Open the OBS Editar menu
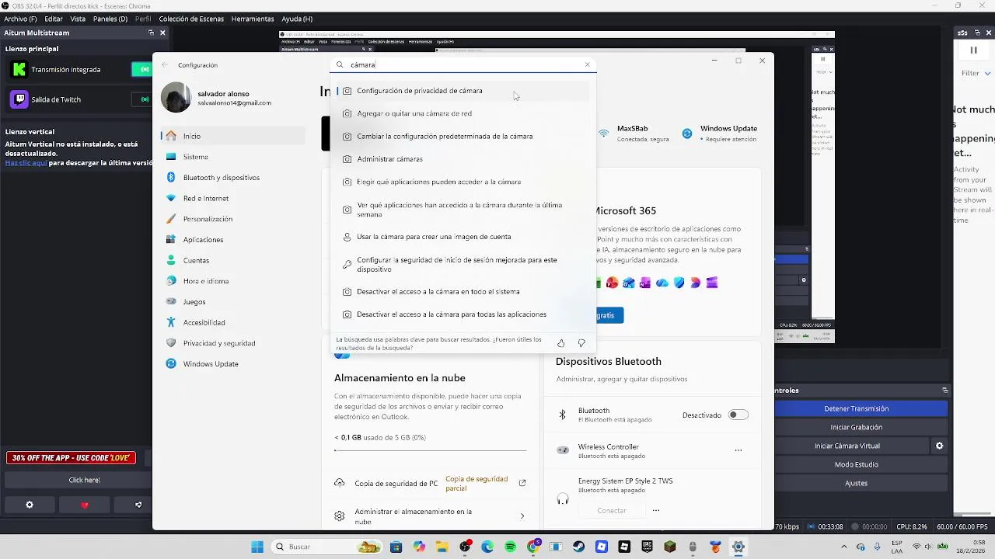Image resolution: width=995 pixels, height=559 pixels. (54, 19)
